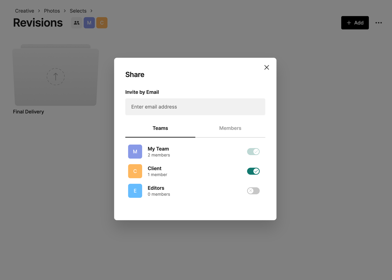The height and width of the screenshot is (280, 392).
Task: Click the orange C avatar in header
Action: [102, 23]
